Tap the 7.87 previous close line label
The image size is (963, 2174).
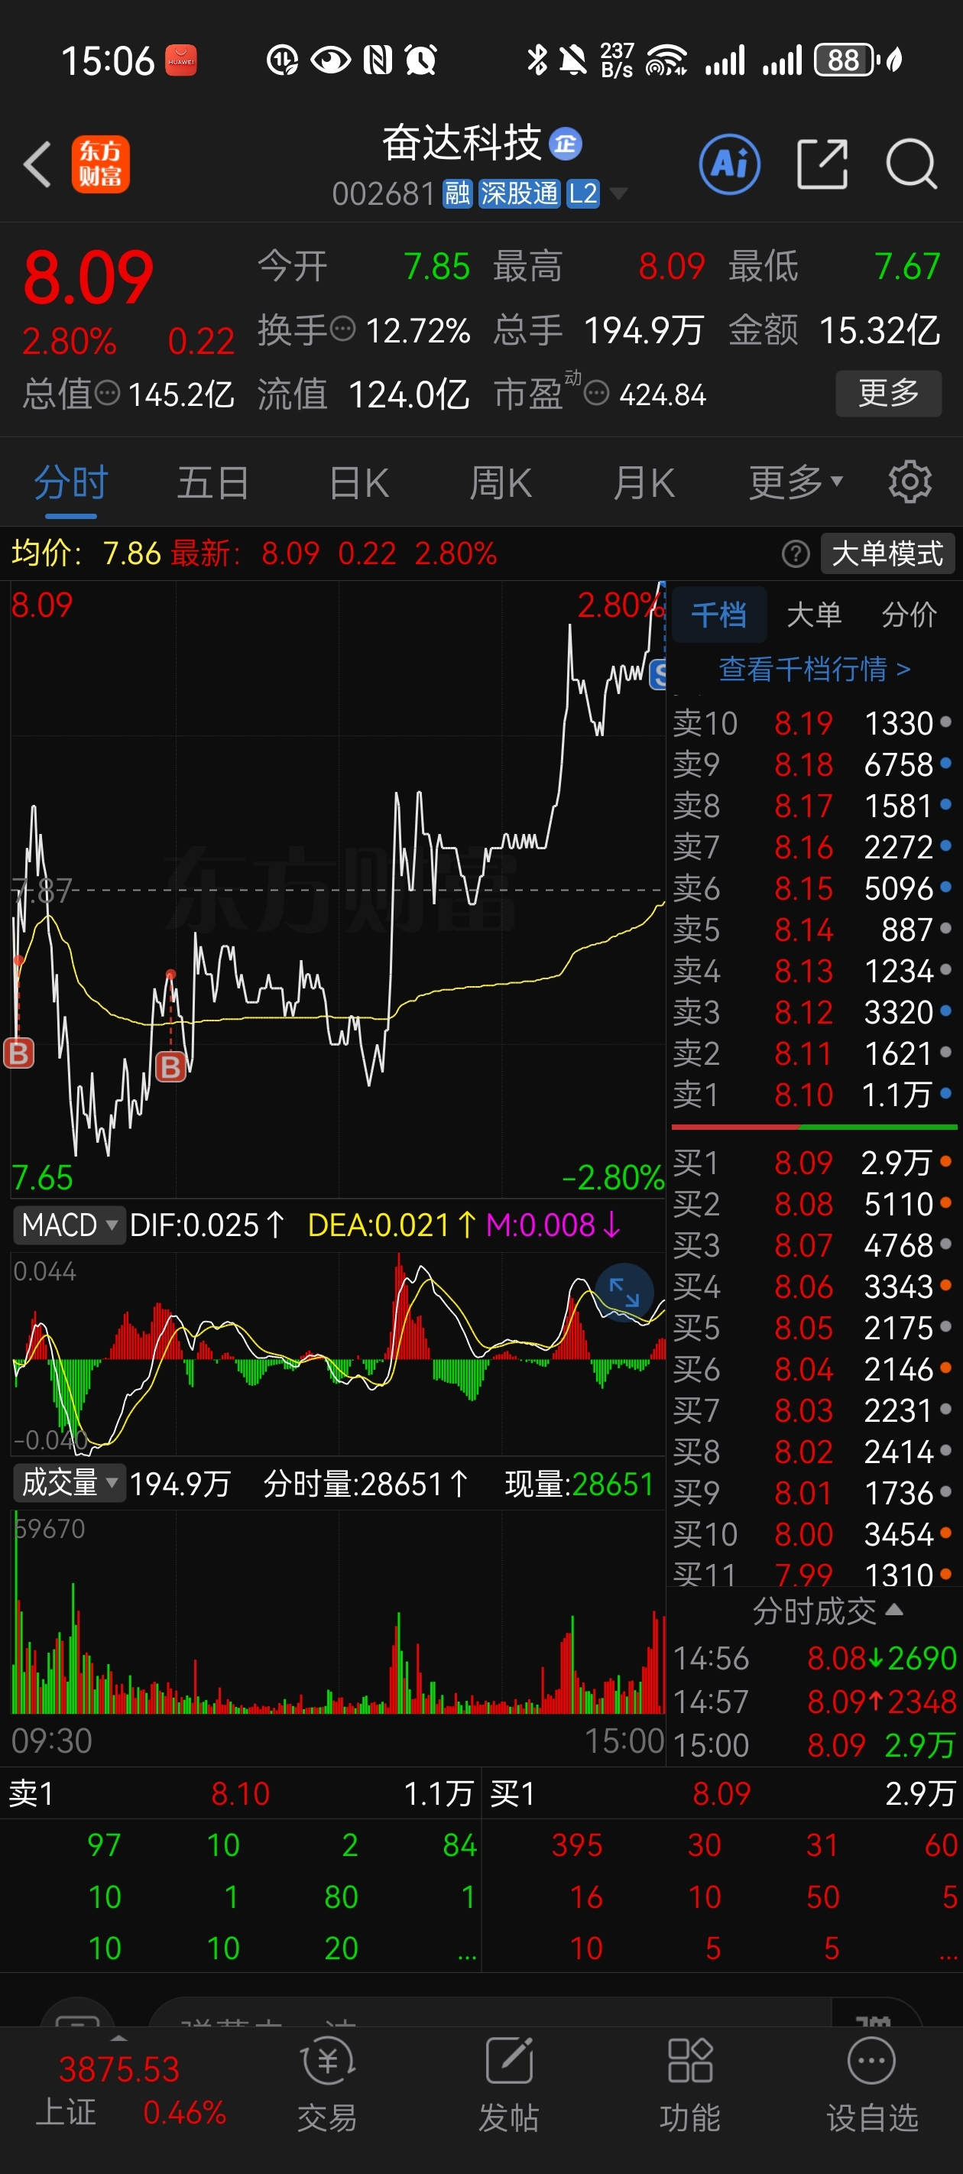click(41, 890)
